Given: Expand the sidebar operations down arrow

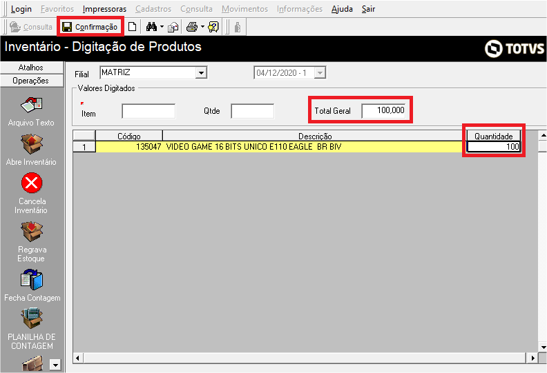Looking at the screenshot, I should (x=55, y=365).
